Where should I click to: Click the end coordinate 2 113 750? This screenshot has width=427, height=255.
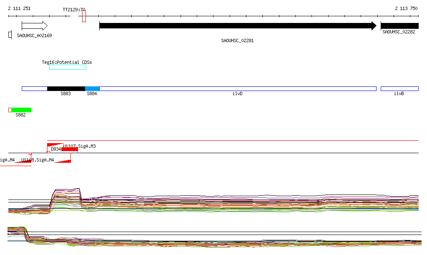[x=406, y=8]
